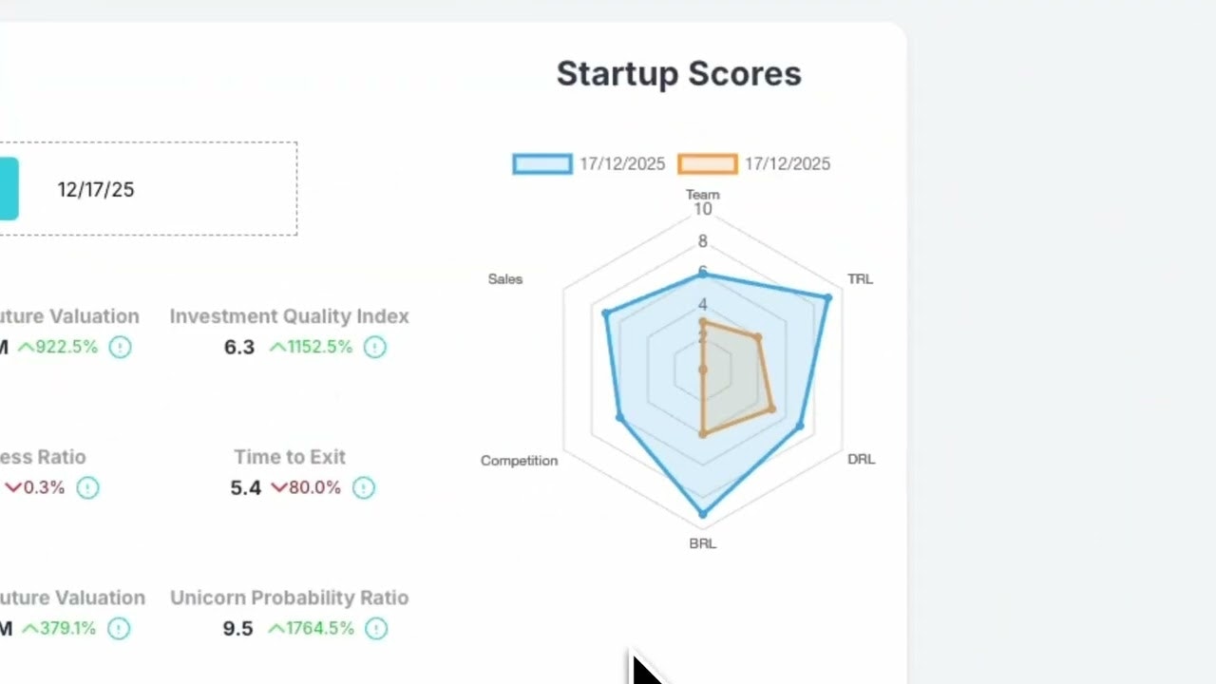The image size is (1216, 684).
Task: Click the info icon next to the Ratio metric's 0.3%
Action: click(87, 487)
